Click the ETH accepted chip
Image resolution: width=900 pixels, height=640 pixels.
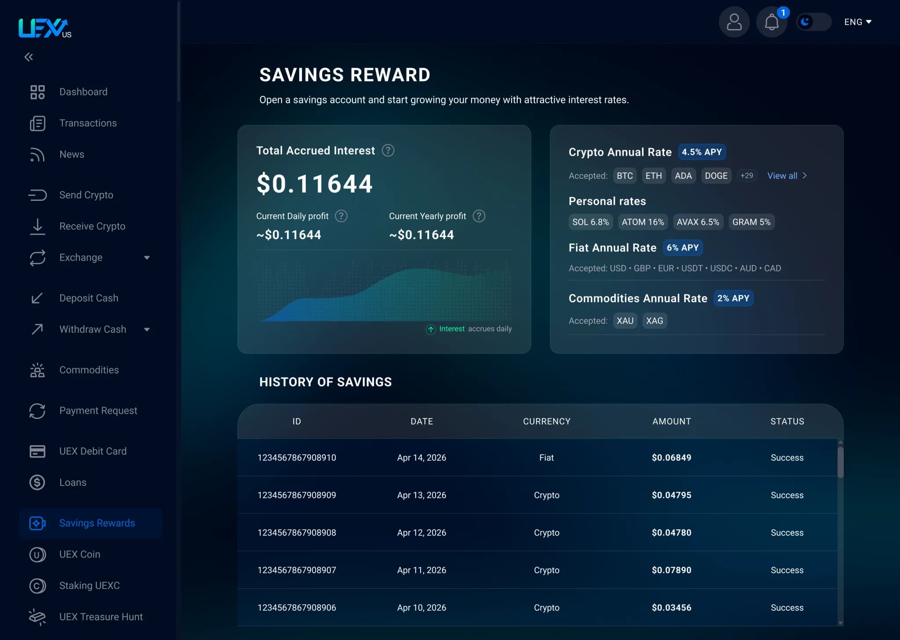653,176
